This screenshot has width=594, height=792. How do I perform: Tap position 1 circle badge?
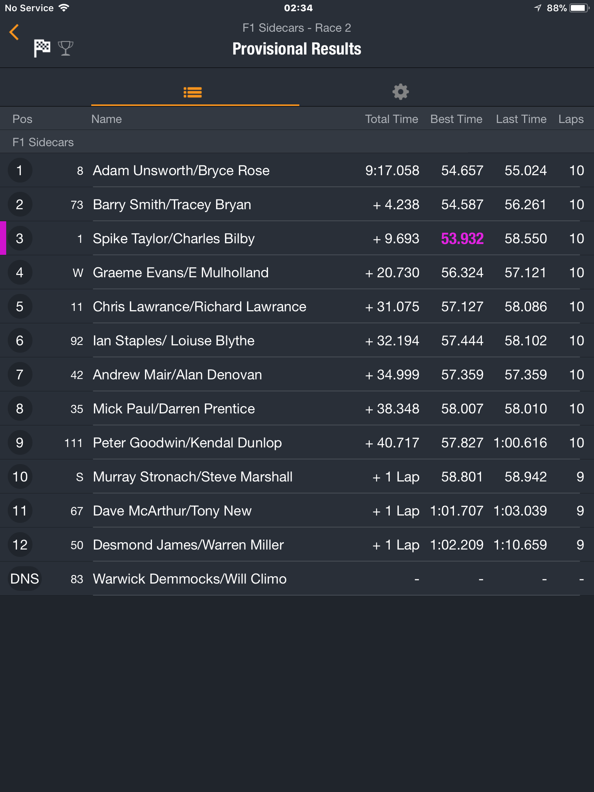[x=20, y=171]
